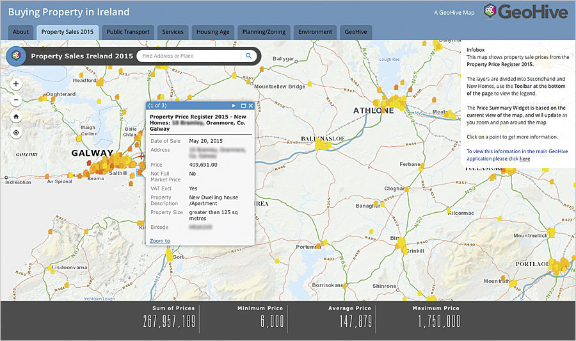Click the yellow property marker at Gort
576x341 pixels.
pos(169,255)
